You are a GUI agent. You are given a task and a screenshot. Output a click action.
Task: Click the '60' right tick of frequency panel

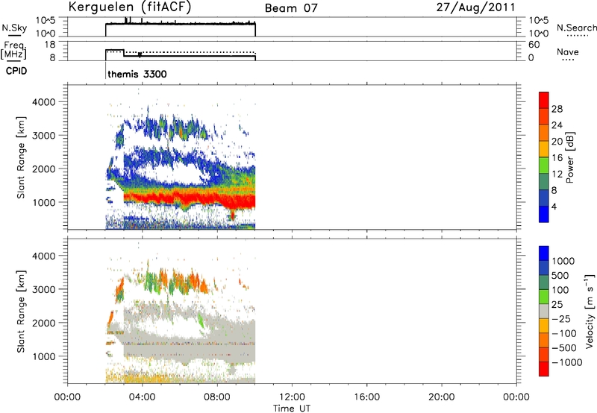(534, 45)
